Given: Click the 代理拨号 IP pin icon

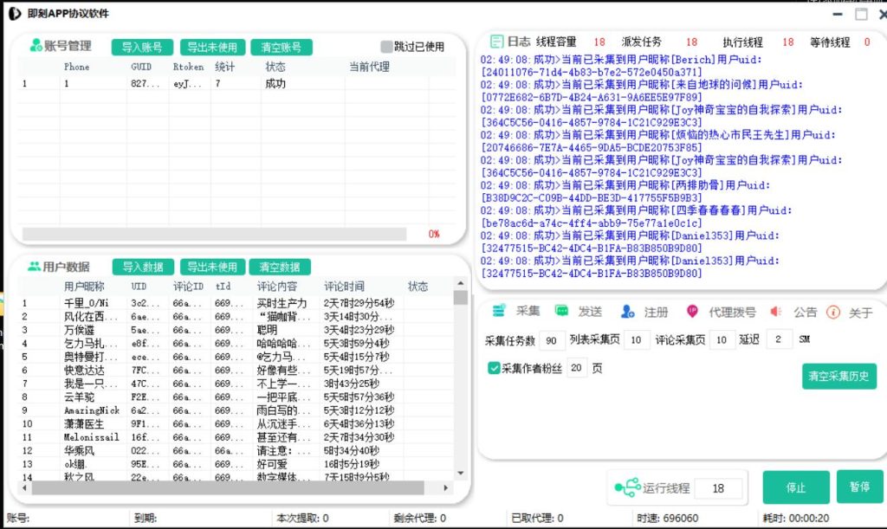Looking at the screenshot, I should click(692, 312).
